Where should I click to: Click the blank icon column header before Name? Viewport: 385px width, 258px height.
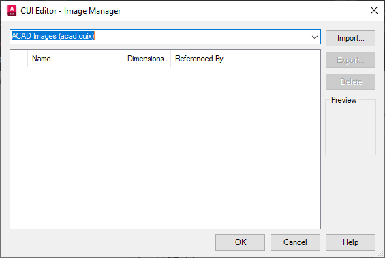tap(19, 59)
